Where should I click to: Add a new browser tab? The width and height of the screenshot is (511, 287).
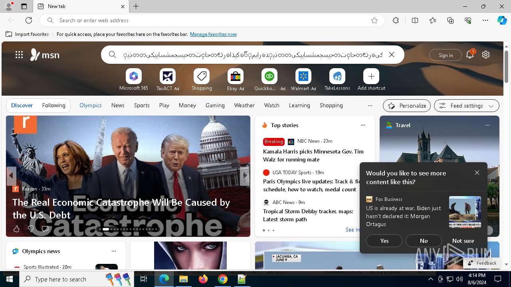point(136,6)
